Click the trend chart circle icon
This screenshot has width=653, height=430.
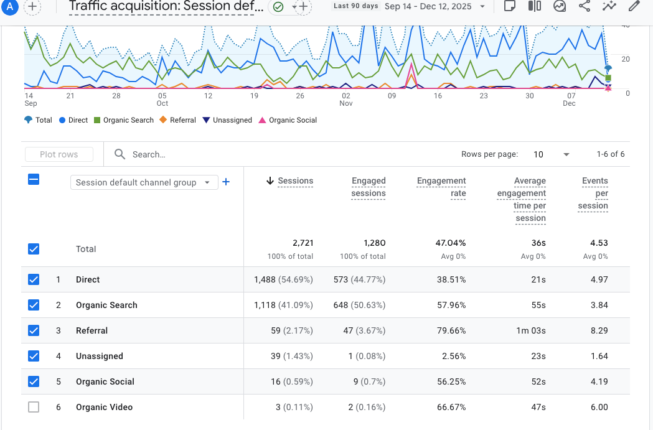click(x=560, y=6)
